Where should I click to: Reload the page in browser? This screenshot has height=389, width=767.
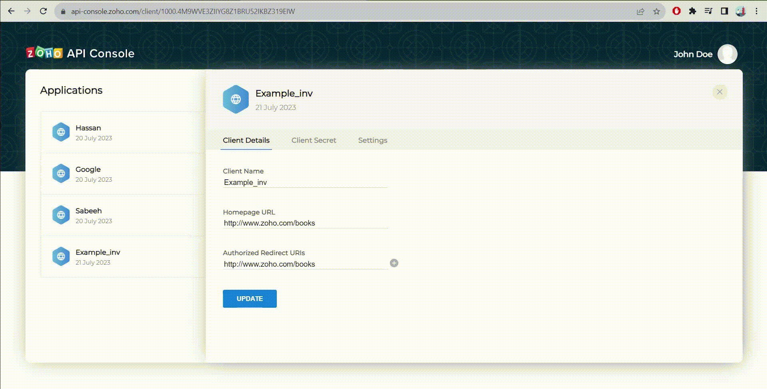(x=44, y=11)
